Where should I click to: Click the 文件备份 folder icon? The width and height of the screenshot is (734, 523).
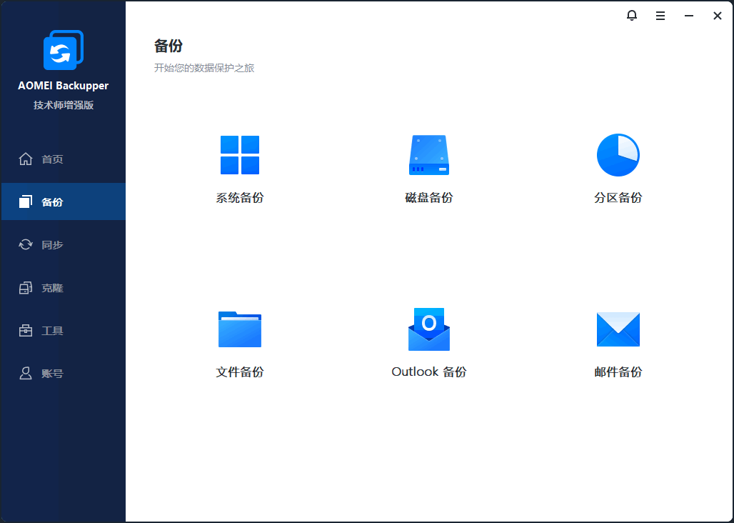tap(239, 329)
